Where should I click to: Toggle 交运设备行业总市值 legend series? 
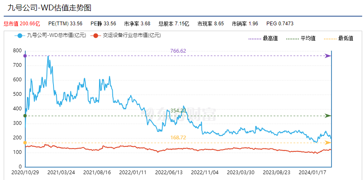coord(126,35)
